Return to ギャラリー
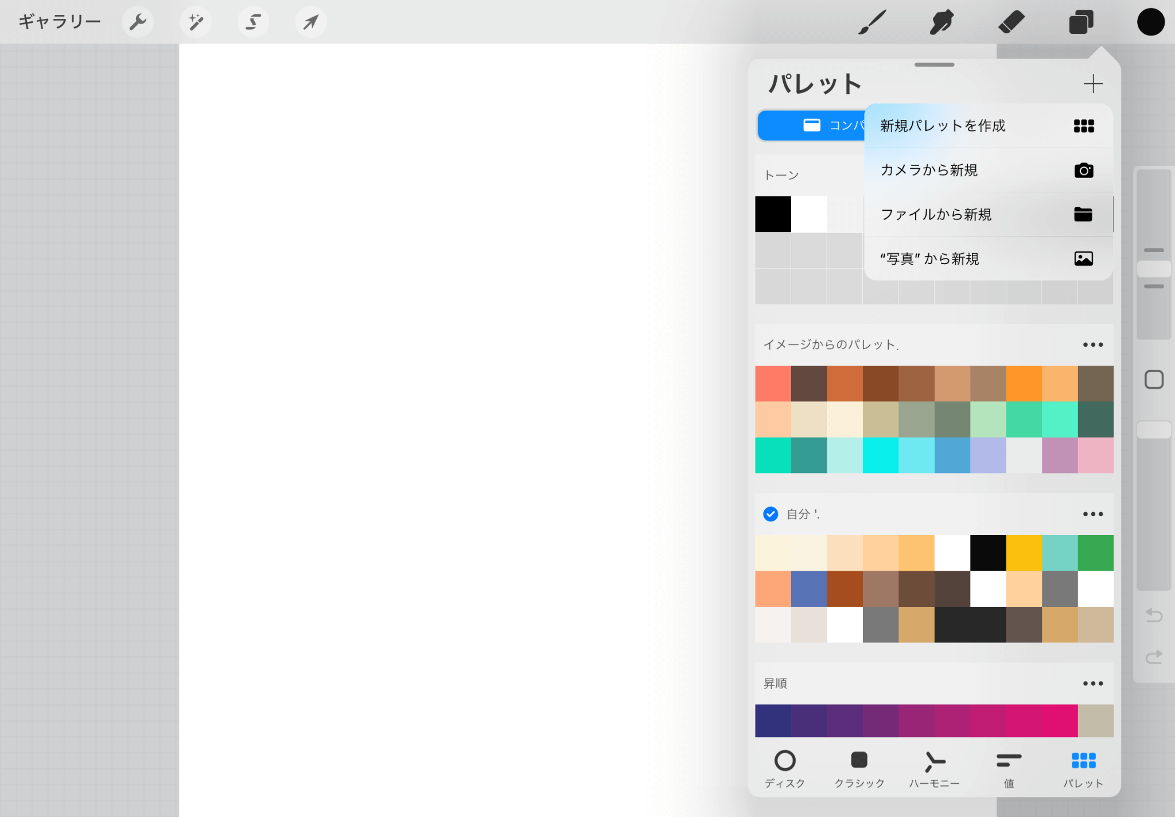 pyautogui.click(x=60, y=22)
